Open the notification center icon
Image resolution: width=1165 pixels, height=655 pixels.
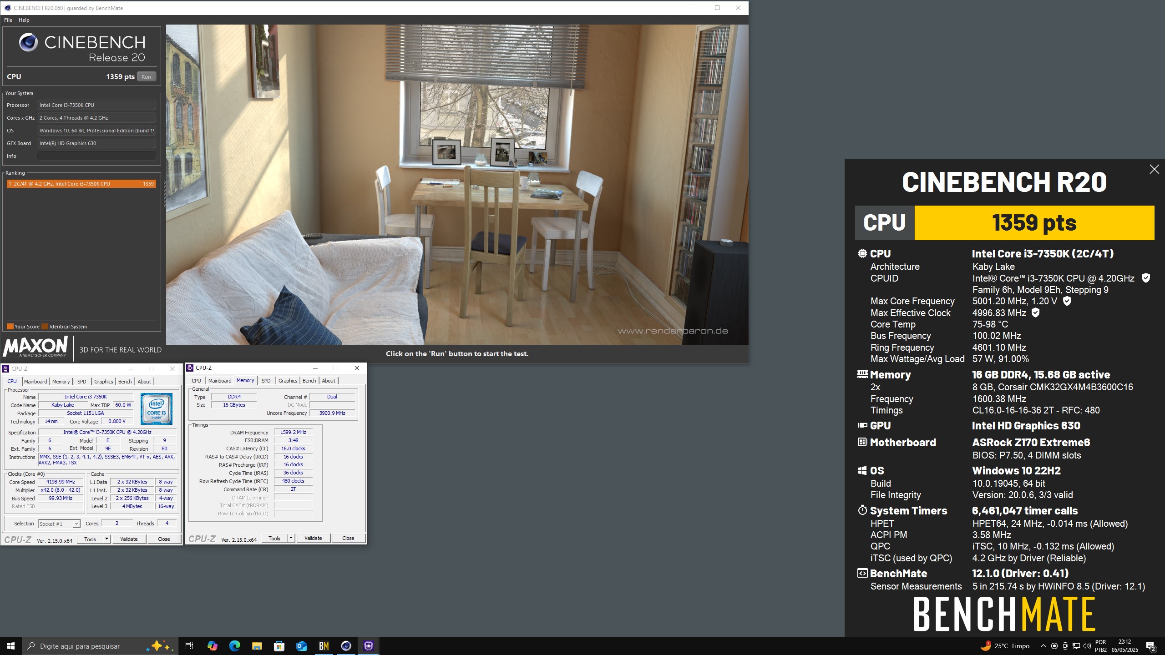tap(1151, 646)
